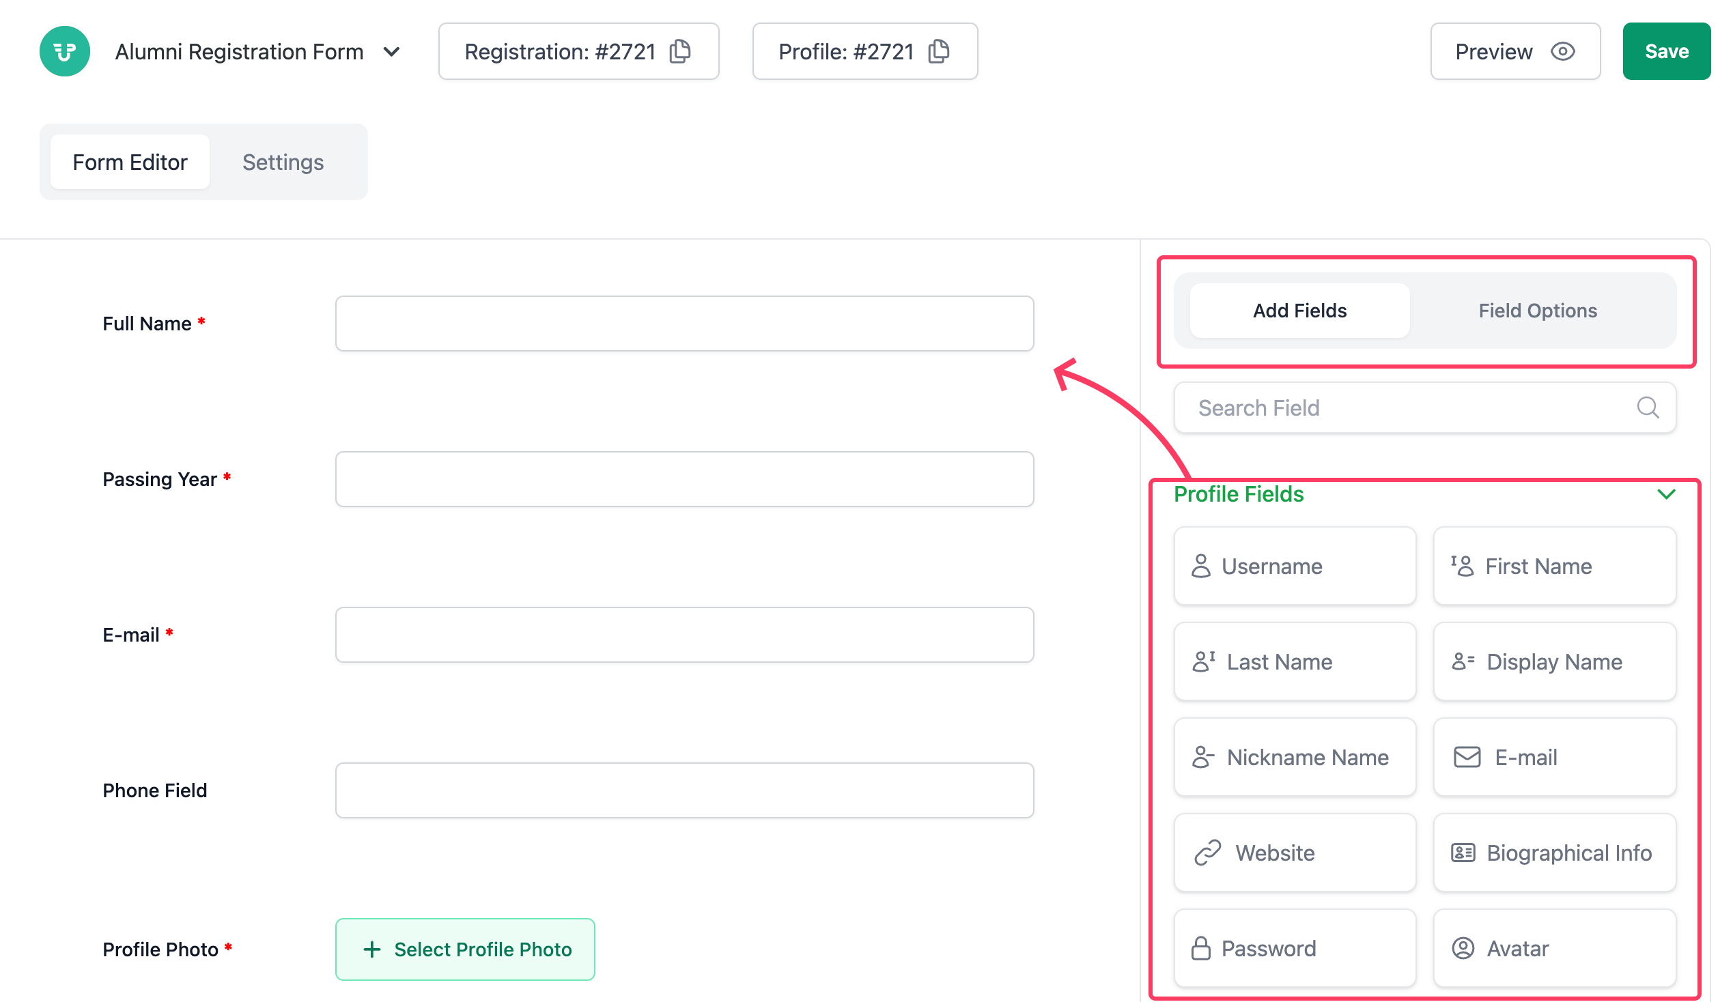Screen dimensions: 1733x1002
Task: Add the Username profile field
Action: point(1295,567)
